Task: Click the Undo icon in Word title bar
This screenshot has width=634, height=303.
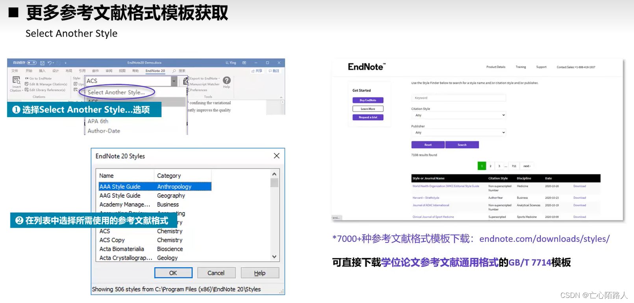Action: [x=49, y=63]
